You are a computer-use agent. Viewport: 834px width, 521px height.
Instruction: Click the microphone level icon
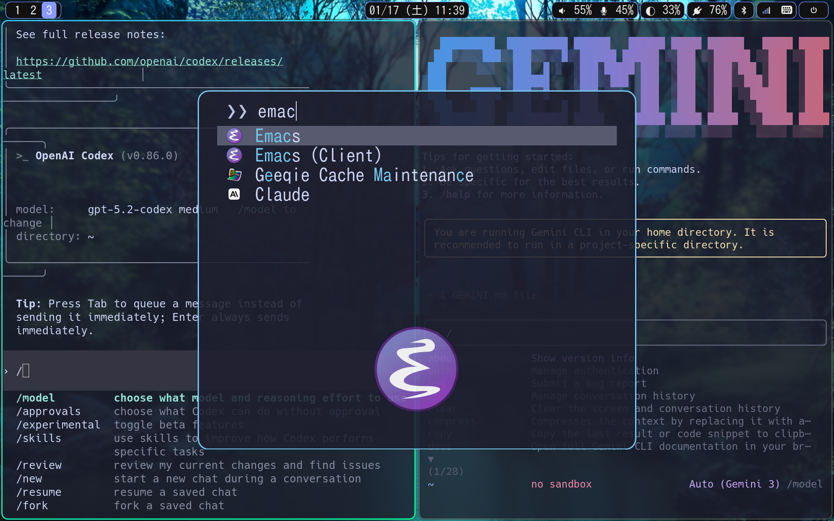604,10
